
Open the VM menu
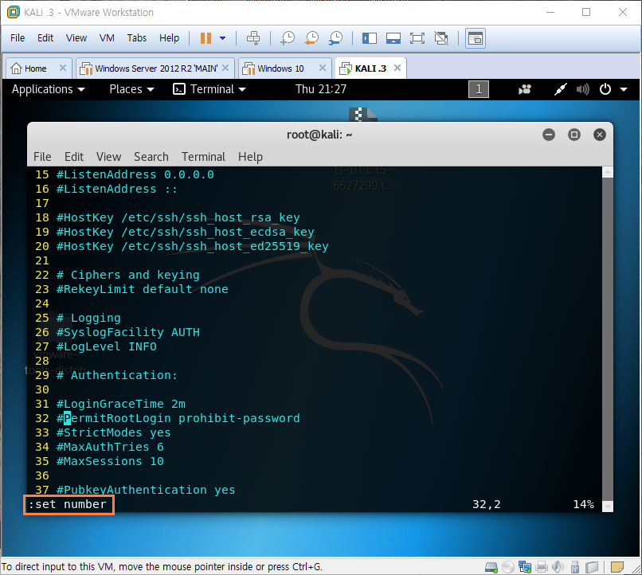(107, 38)
